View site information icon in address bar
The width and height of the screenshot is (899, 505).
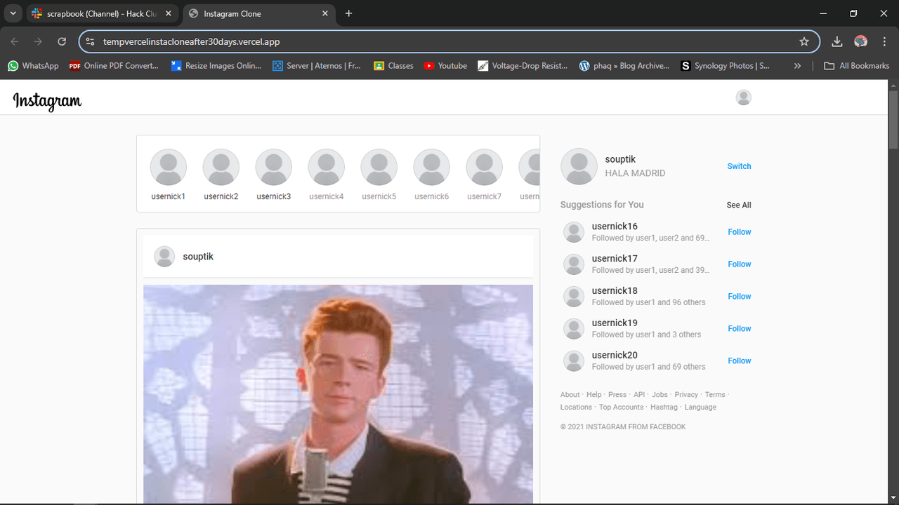pos(90,41)
